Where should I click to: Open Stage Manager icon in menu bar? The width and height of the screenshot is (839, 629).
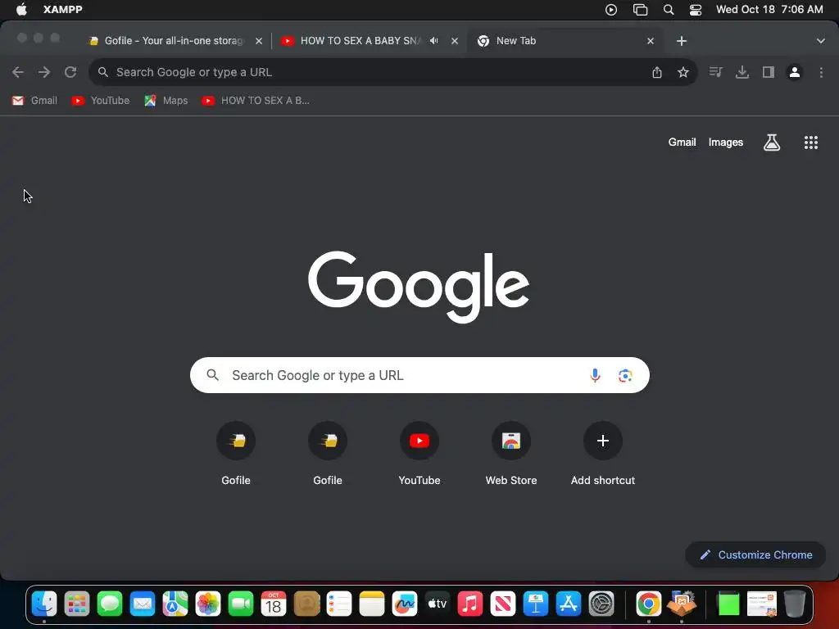tap(640, 10)
